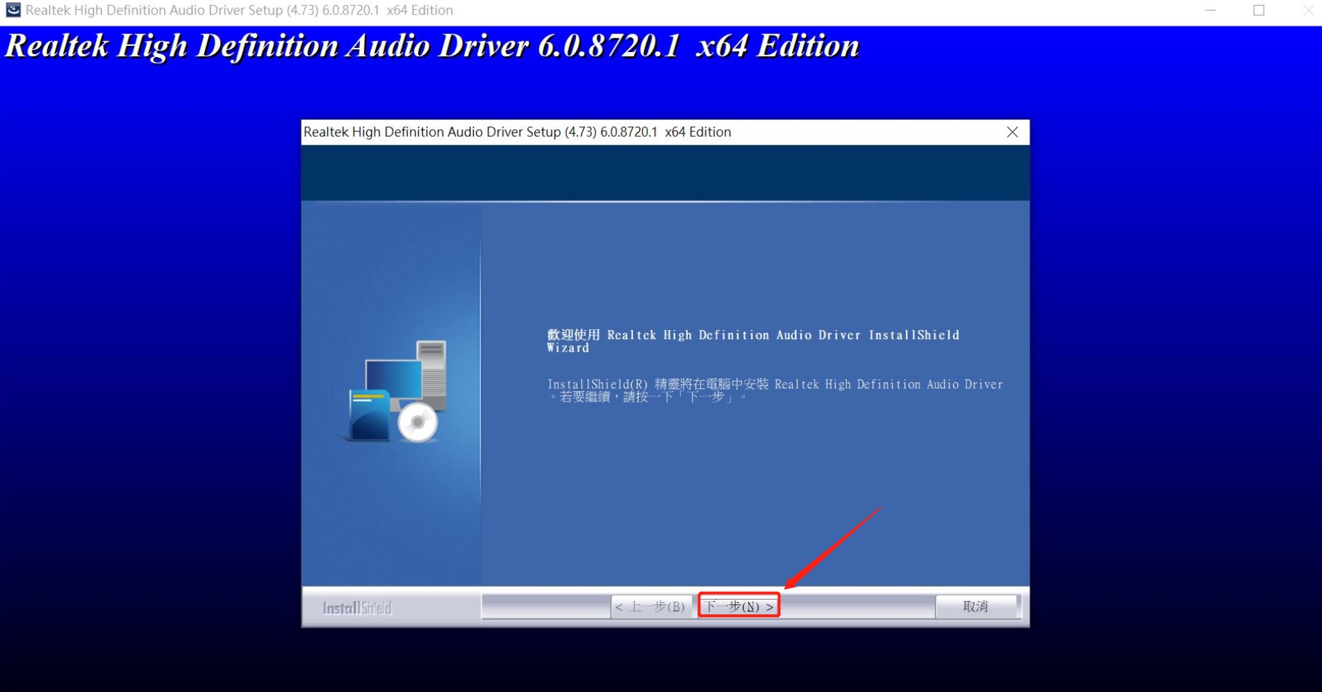
Task: Click the dialog title bar text
Action: point(516,131)
